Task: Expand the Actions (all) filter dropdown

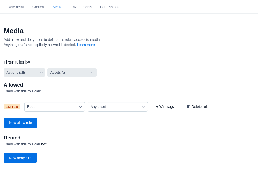Action: coord(24,73)
